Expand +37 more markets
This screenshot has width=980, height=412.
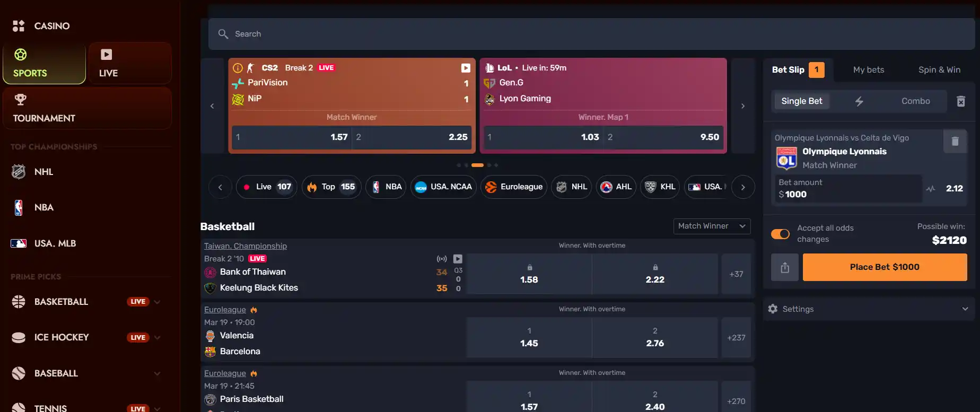coord(736,274)
